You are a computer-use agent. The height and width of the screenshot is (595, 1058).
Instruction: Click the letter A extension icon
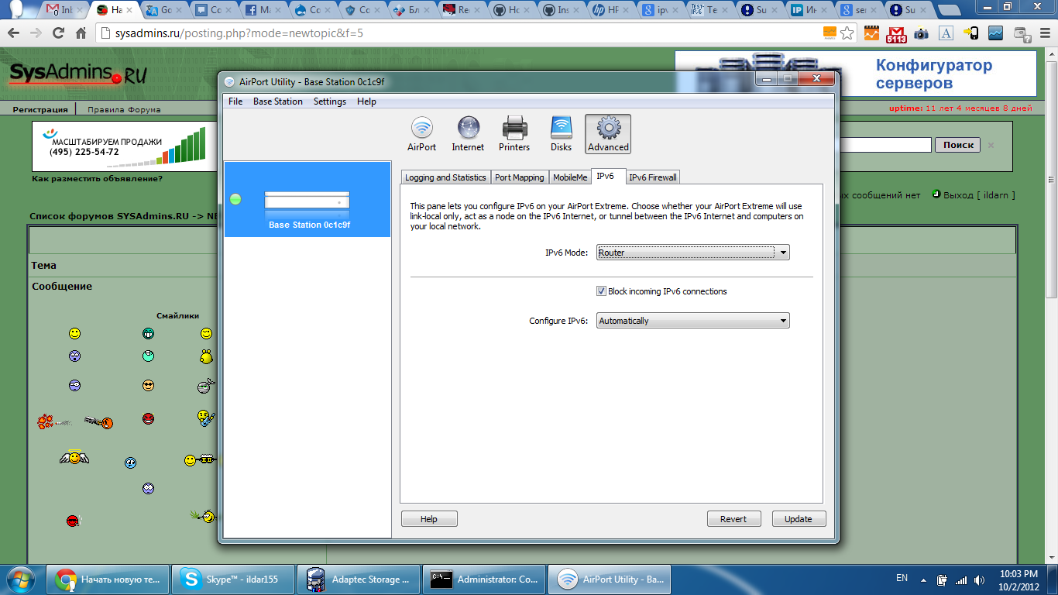coord(946,33)
